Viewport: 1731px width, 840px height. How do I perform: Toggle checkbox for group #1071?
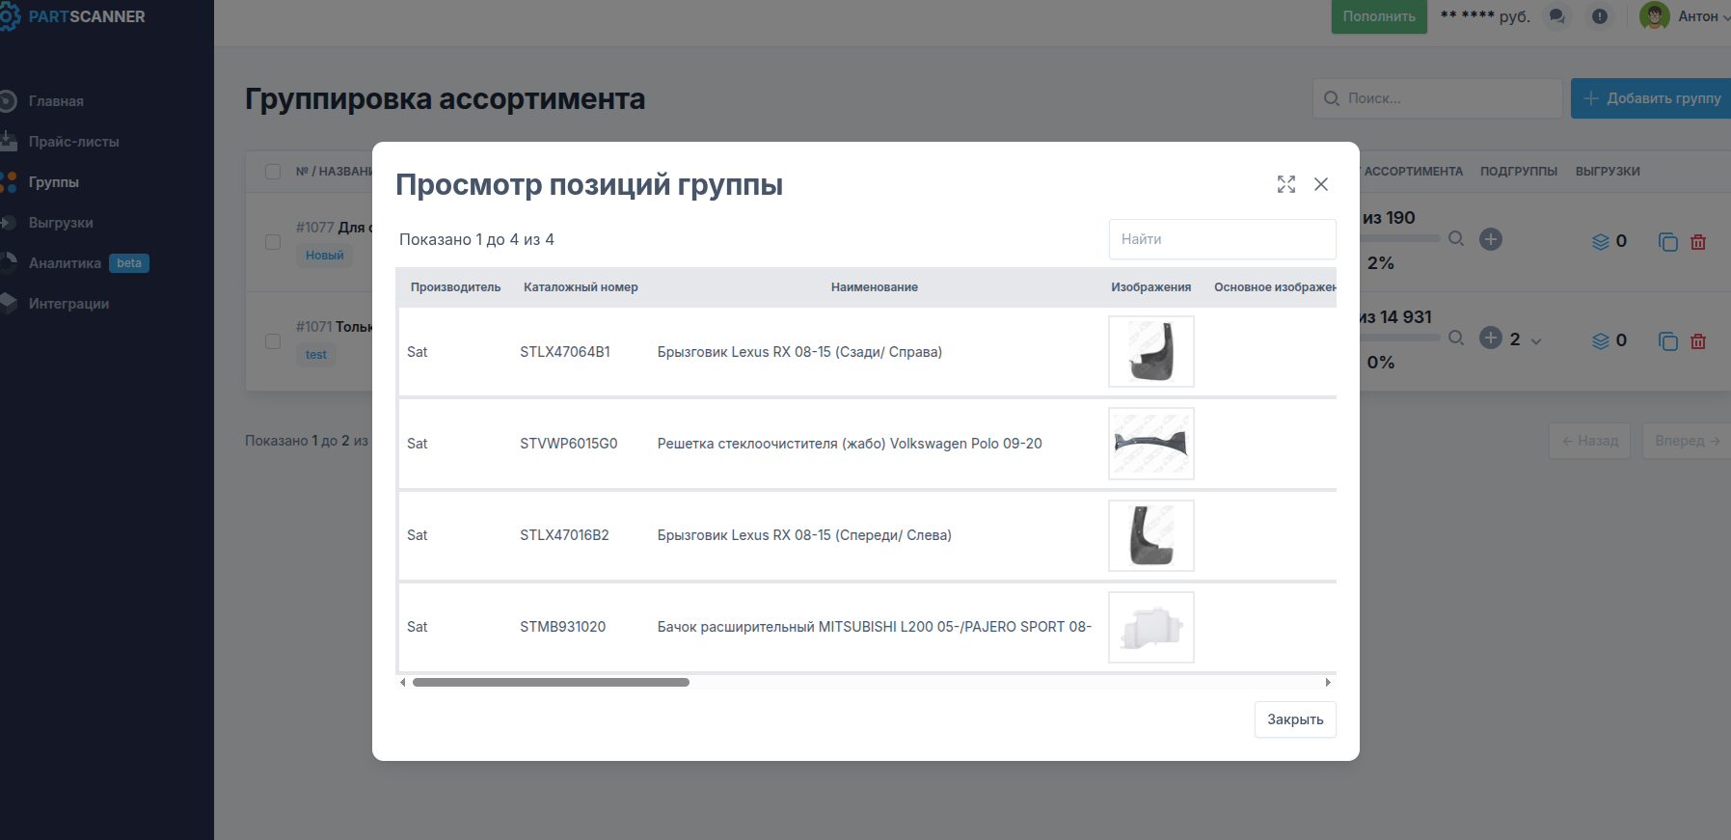click(273, 341)
